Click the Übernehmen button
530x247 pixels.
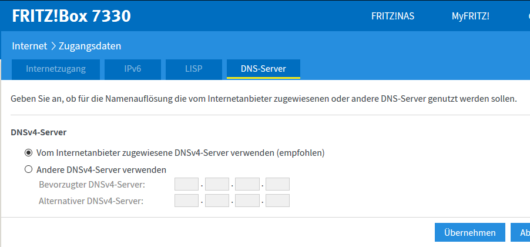(x=470, y=232)
